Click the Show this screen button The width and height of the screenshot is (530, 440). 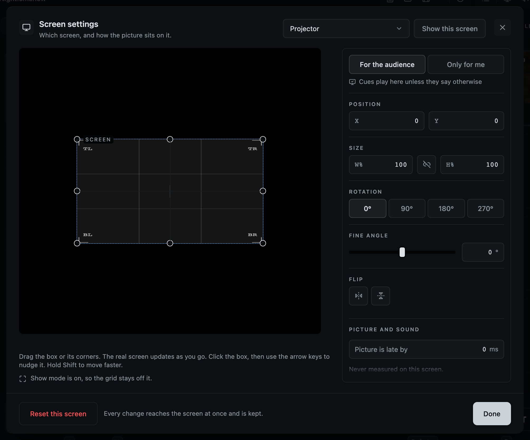(449, 28)
